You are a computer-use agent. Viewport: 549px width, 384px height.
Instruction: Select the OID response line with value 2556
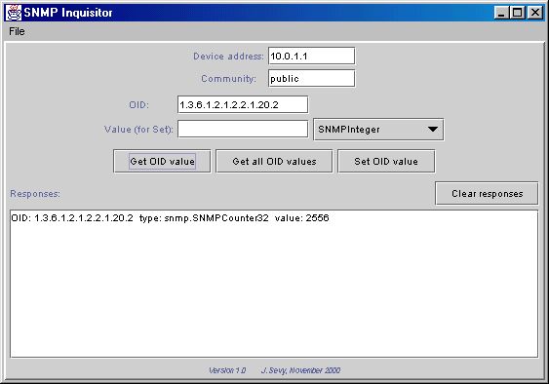[x=171, y=218]
